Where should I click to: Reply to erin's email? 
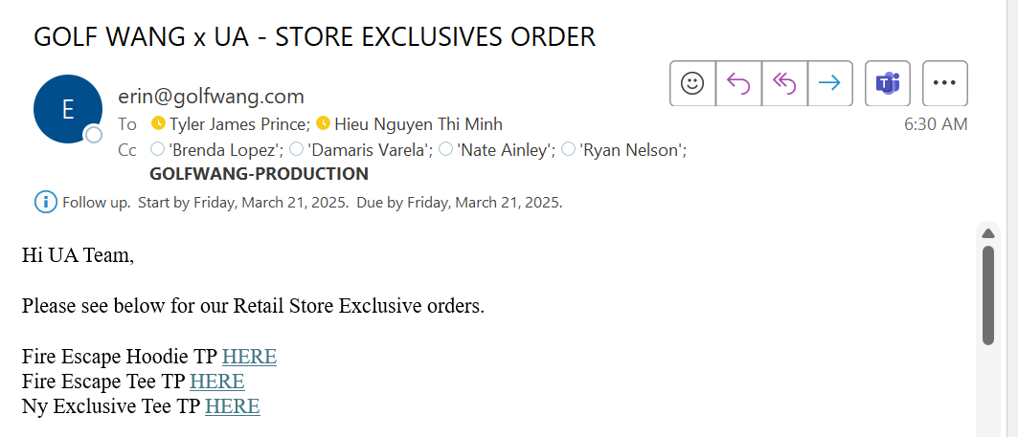[x=738, y=83]
